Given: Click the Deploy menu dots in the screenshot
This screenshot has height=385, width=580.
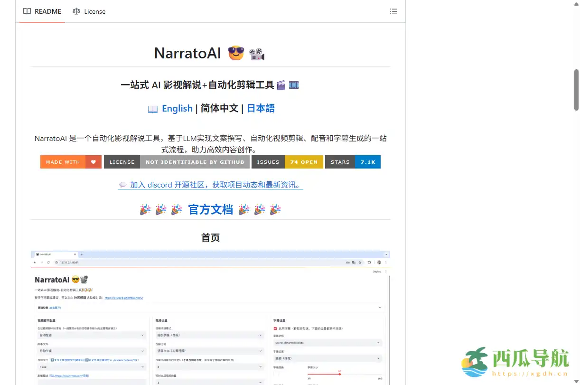Looking at the screenshot, I should pyautogui.click(x=385, y=271).
